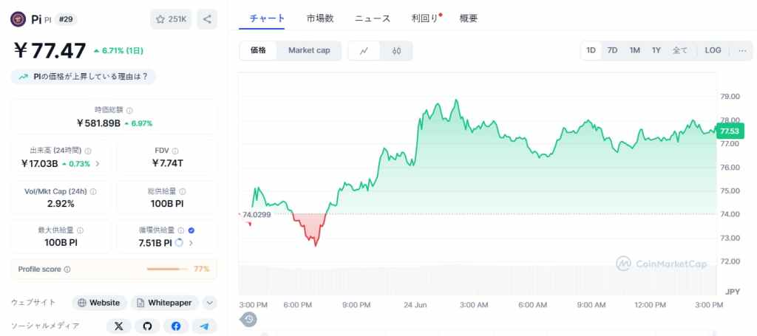The image size is (757, 336).
Task: Open the Facebook social icon
Action: tap(176, 326)
